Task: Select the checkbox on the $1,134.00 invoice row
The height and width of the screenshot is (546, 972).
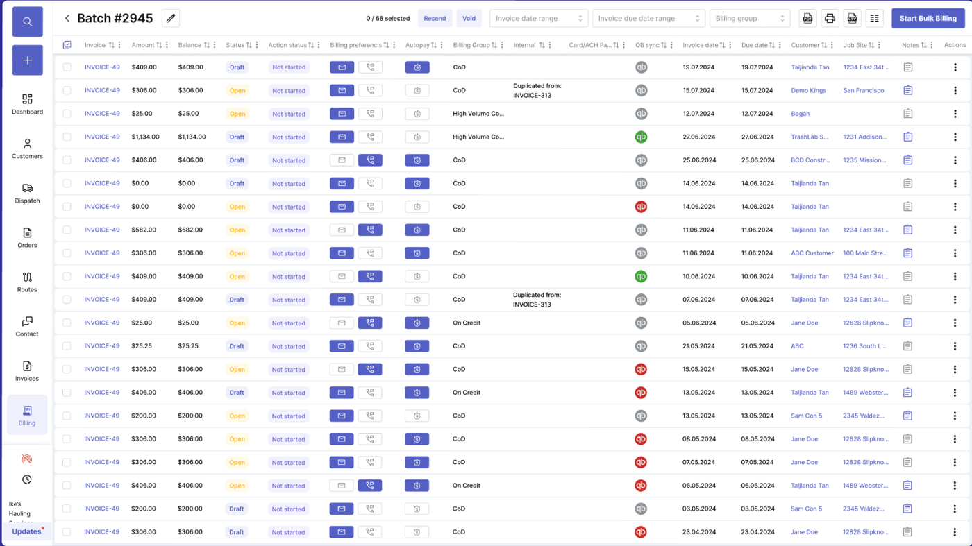Action: tap(67, 137)
